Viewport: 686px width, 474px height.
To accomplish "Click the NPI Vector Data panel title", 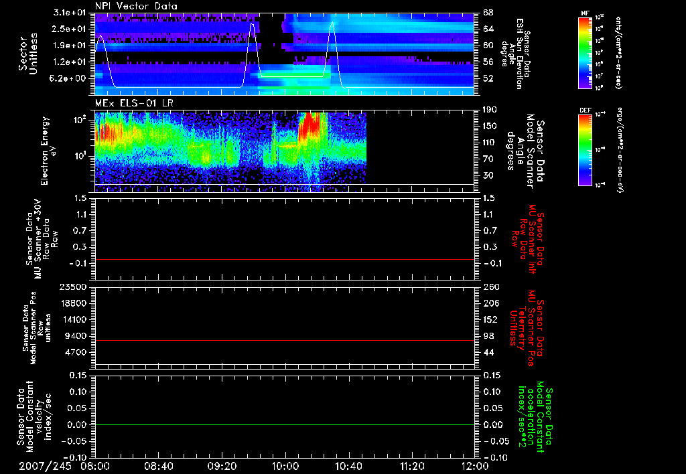I will (x=136, y=6).
